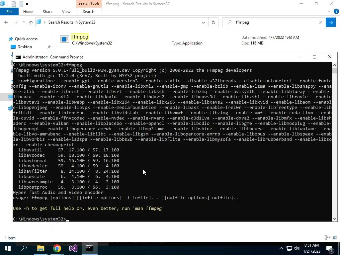Open volume control speaker icon
The image size is (340, 255).
[x=297, y=248]
